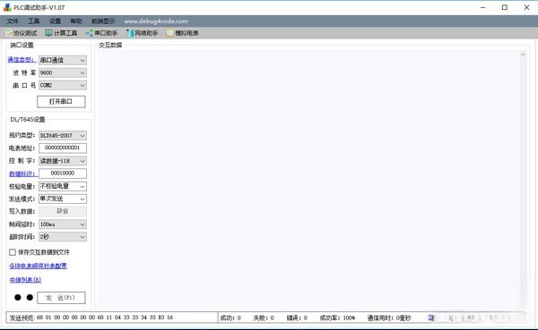Expand 规约类型 dropdown showing DLT645-2007

tap(63, 136)
